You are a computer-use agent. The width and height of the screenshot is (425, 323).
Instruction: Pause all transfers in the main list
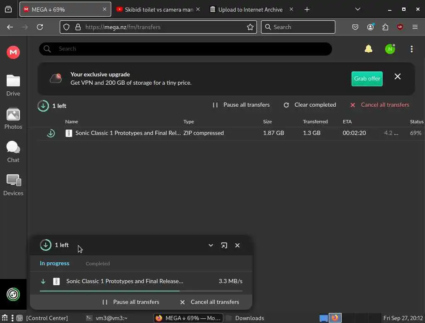pos(241,105)
